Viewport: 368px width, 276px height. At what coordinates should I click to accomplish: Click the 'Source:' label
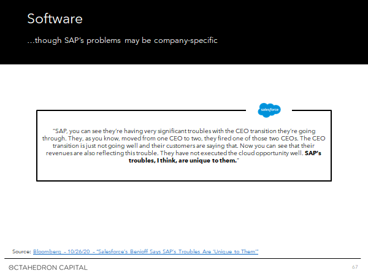pos(21,251)
